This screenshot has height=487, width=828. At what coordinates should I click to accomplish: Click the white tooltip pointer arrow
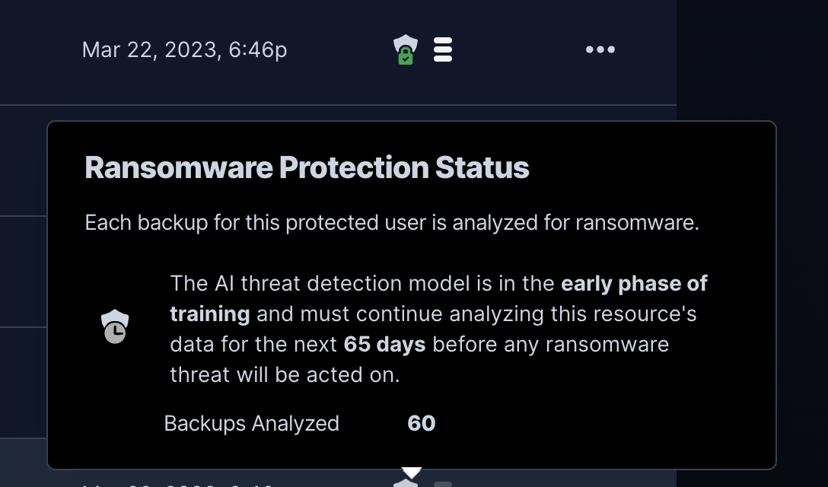point(412,473)
